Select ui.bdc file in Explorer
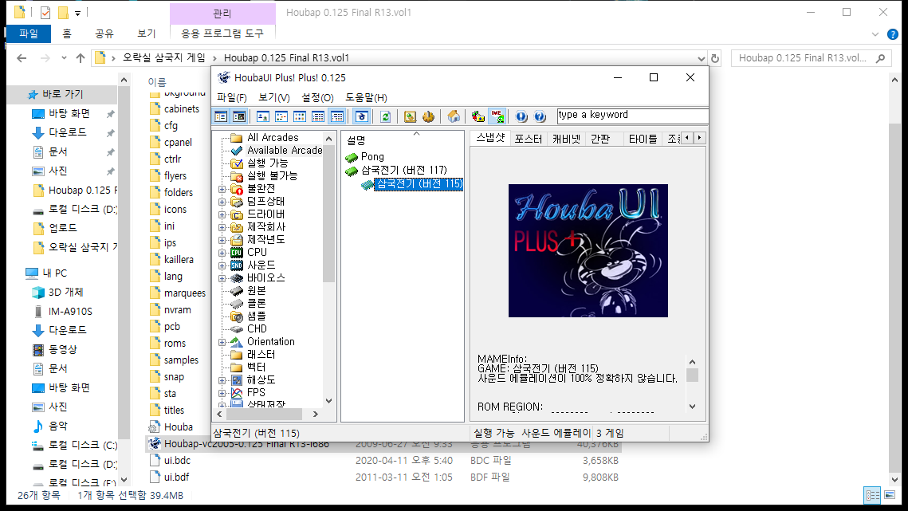 (x=177, y=461)
